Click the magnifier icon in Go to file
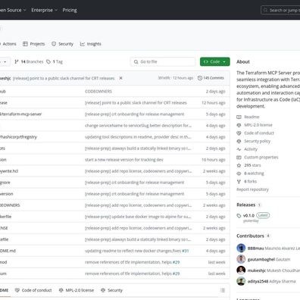Image resolution: width=300 pixels, height=300 pixels. pos(136,62)
